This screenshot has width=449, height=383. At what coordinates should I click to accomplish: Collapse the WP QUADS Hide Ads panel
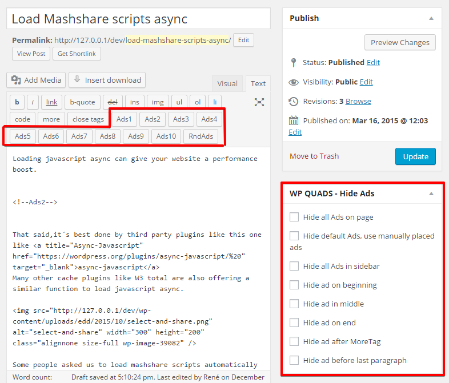431,193
